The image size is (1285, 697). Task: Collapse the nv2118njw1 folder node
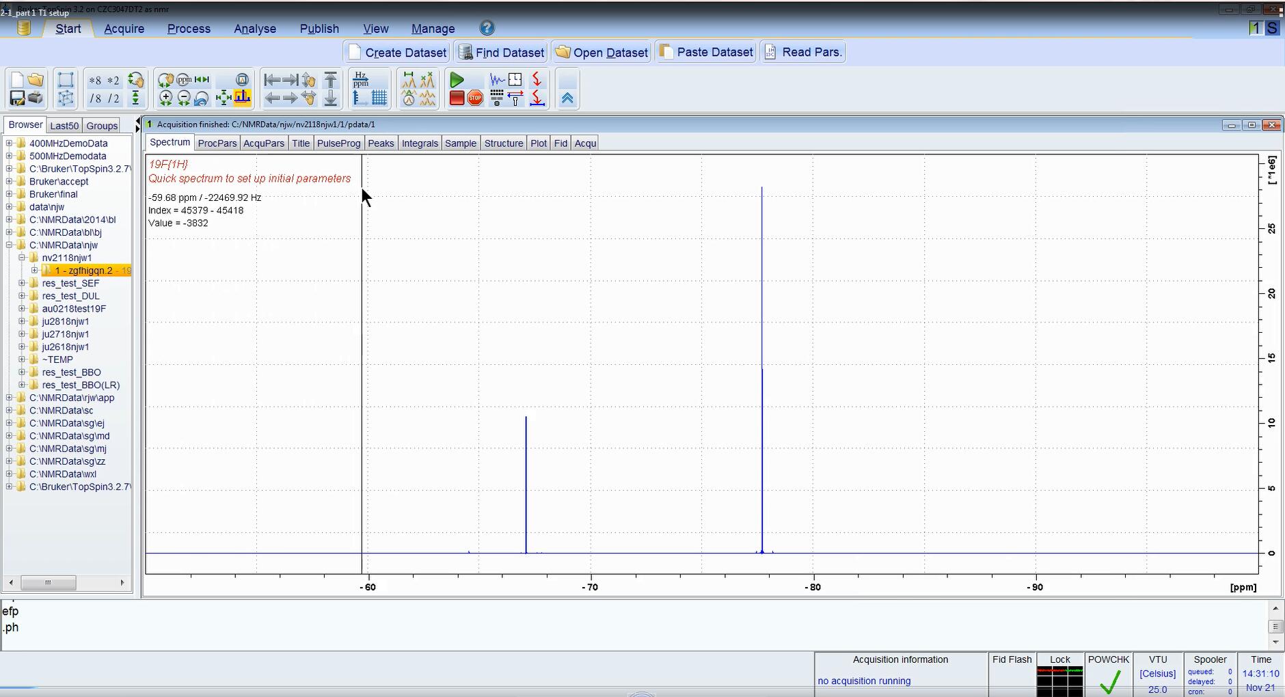point(22,258)
